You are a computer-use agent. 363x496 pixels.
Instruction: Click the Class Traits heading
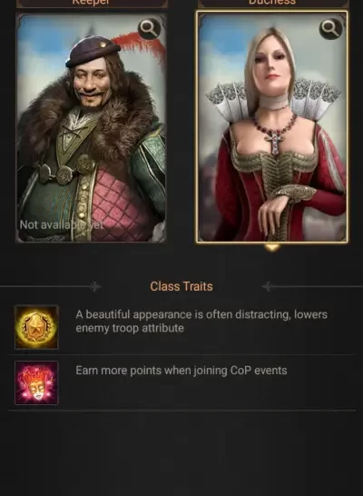coord(181,286)
